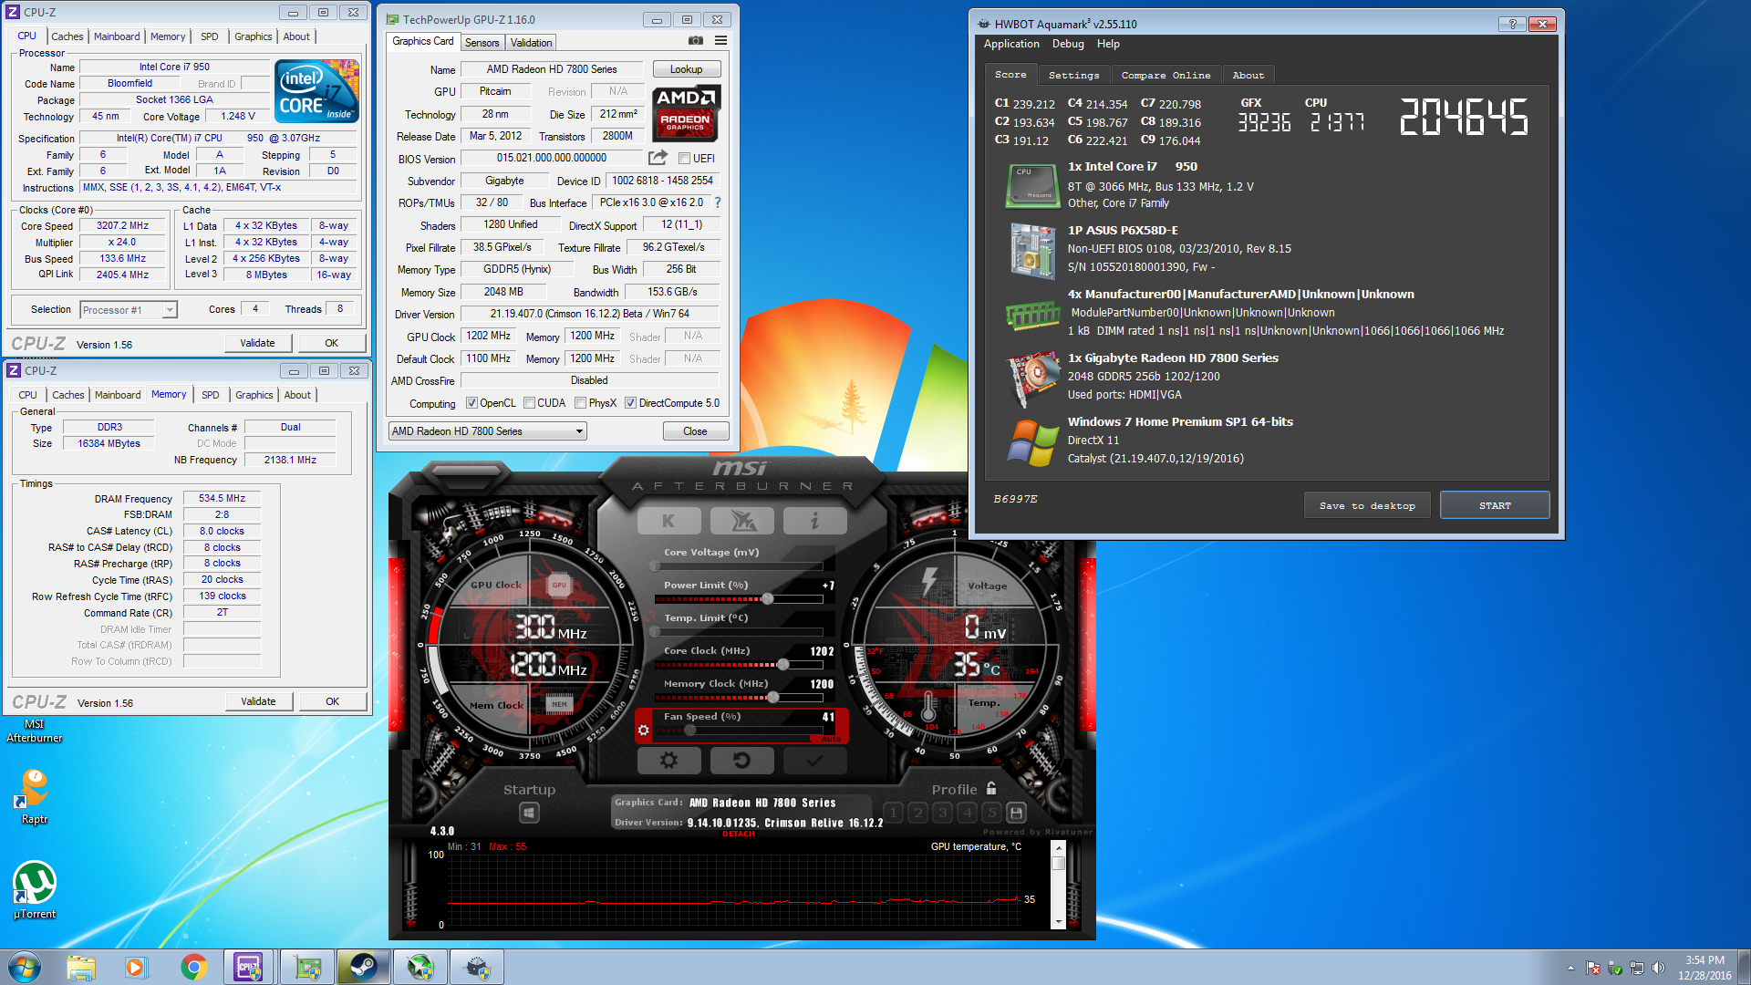Click the MSI jet logo button in Afterburner

[742, 521]
